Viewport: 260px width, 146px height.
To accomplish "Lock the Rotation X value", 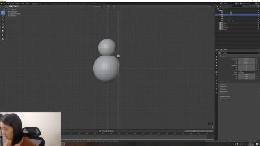I will pyautogui.click(x=256, y=66).
